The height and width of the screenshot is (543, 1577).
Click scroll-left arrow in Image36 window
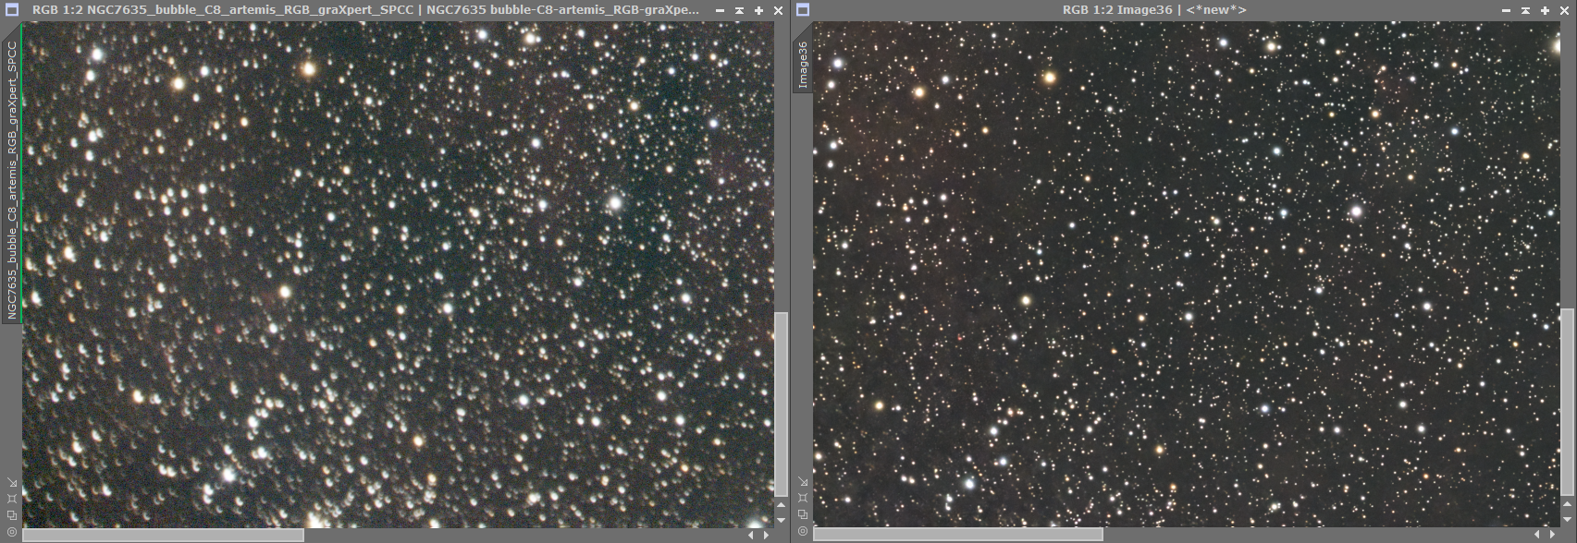pyautogui.click(x=1537, y=534)
